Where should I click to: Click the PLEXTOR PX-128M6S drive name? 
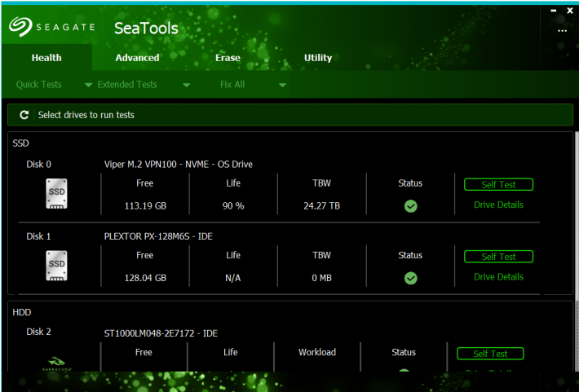[x=158, y=236]
